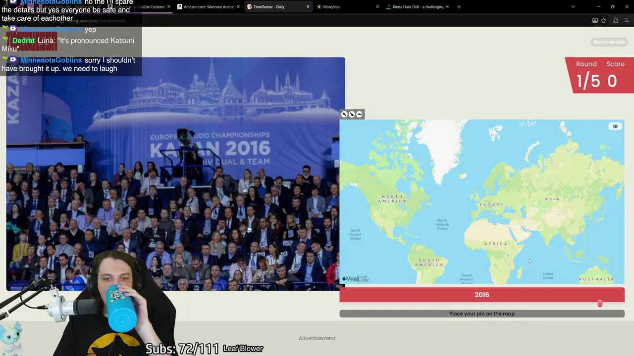Close the Amazon.com Wannsee Anime tab
The width and height of the screenshot is (634, 356).
coord(238,7)
